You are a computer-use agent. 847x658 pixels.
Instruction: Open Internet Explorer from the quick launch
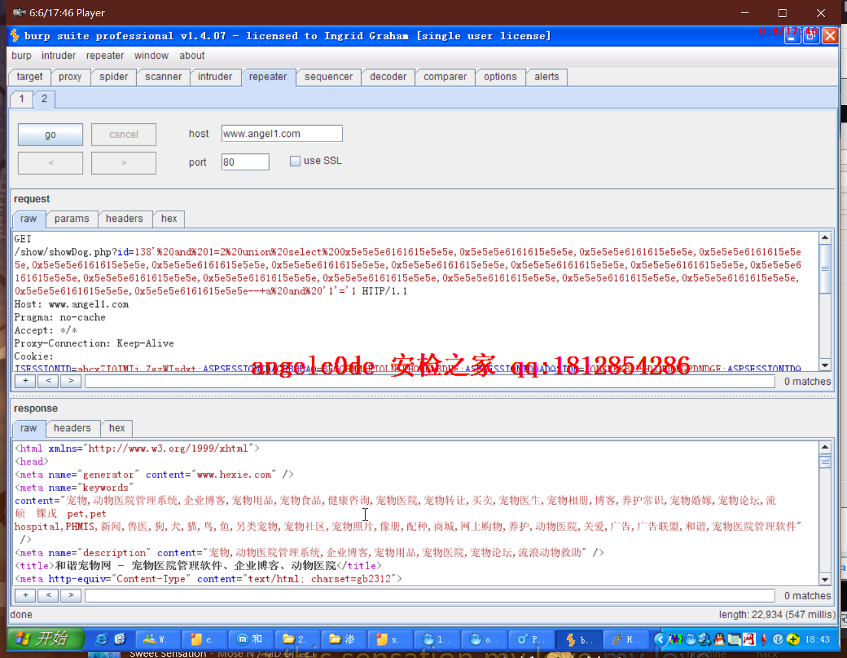(x=102, y=639)
